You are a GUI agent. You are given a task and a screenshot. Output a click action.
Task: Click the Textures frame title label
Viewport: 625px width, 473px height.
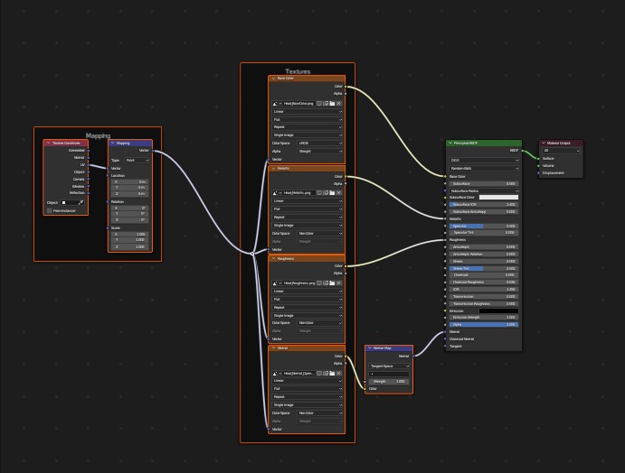pyautogui.click(x=298, y=71)
